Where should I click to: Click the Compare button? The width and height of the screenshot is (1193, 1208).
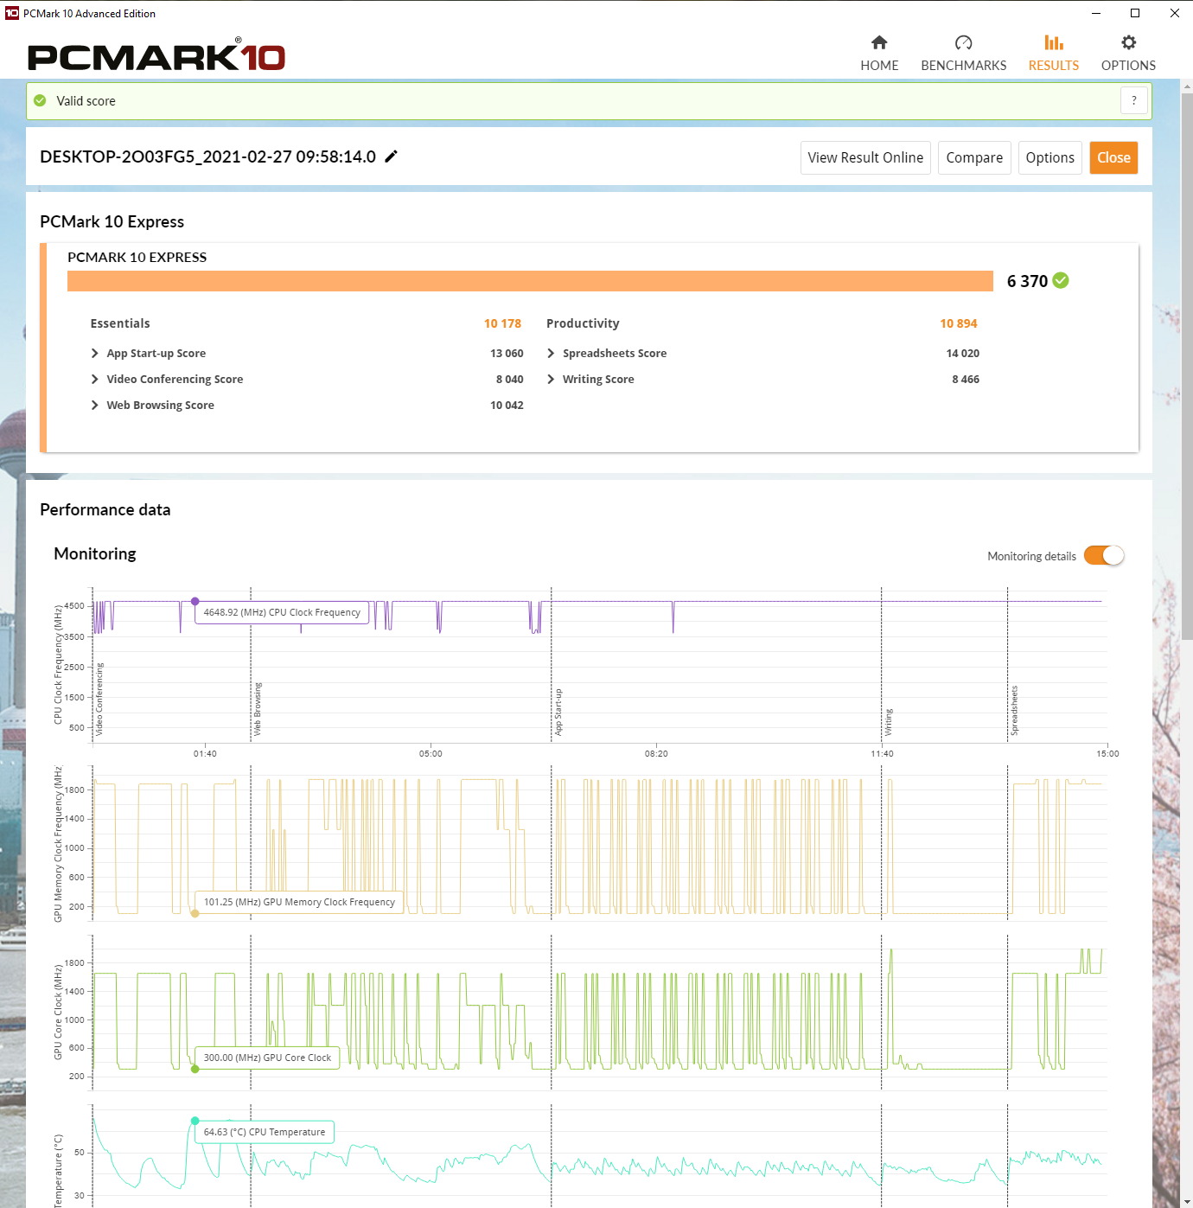(974, 157)
